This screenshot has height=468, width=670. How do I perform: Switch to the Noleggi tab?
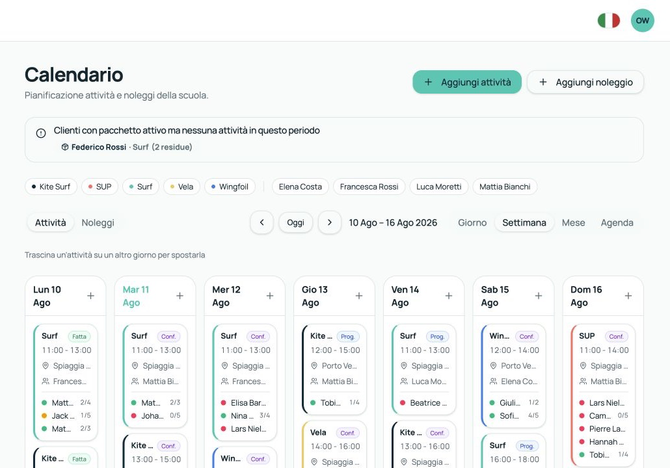(x=98, y=222)
